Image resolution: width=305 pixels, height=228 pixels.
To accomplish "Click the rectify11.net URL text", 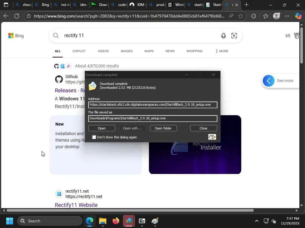I will pos(84,197).
